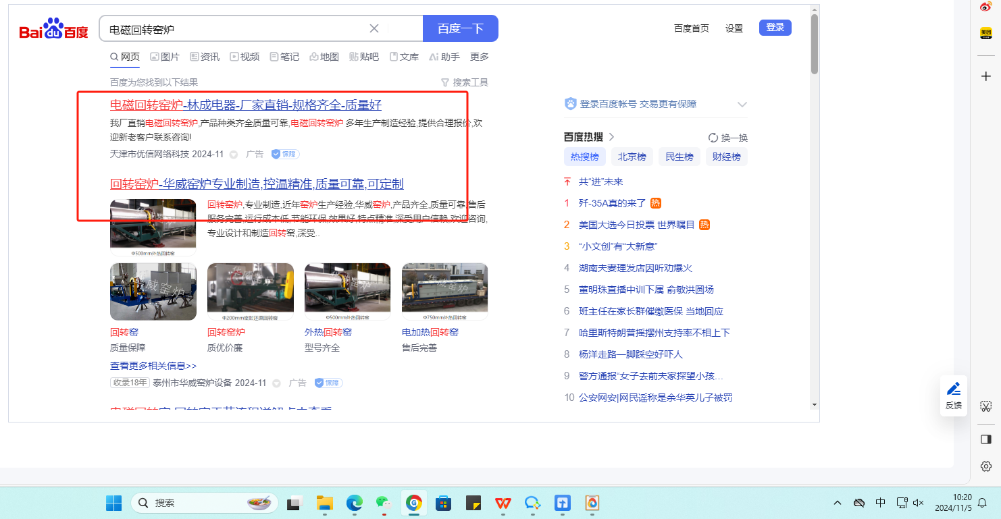Open the 搜索工具 filter options
The image size is (1001, 519).
coord(465,82)
